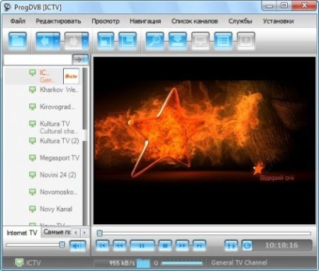
Task: Toggle the up-down arrows button
Action: pos(231,245)
